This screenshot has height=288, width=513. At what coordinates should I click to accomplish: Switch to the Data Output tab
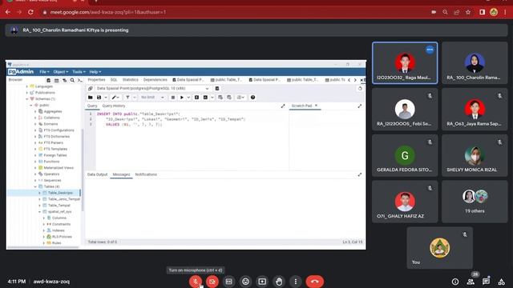(97, 174)
